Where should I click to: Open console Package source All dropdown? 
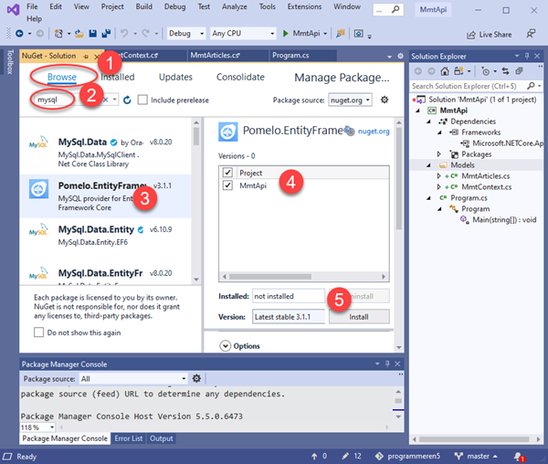[133, 379]
